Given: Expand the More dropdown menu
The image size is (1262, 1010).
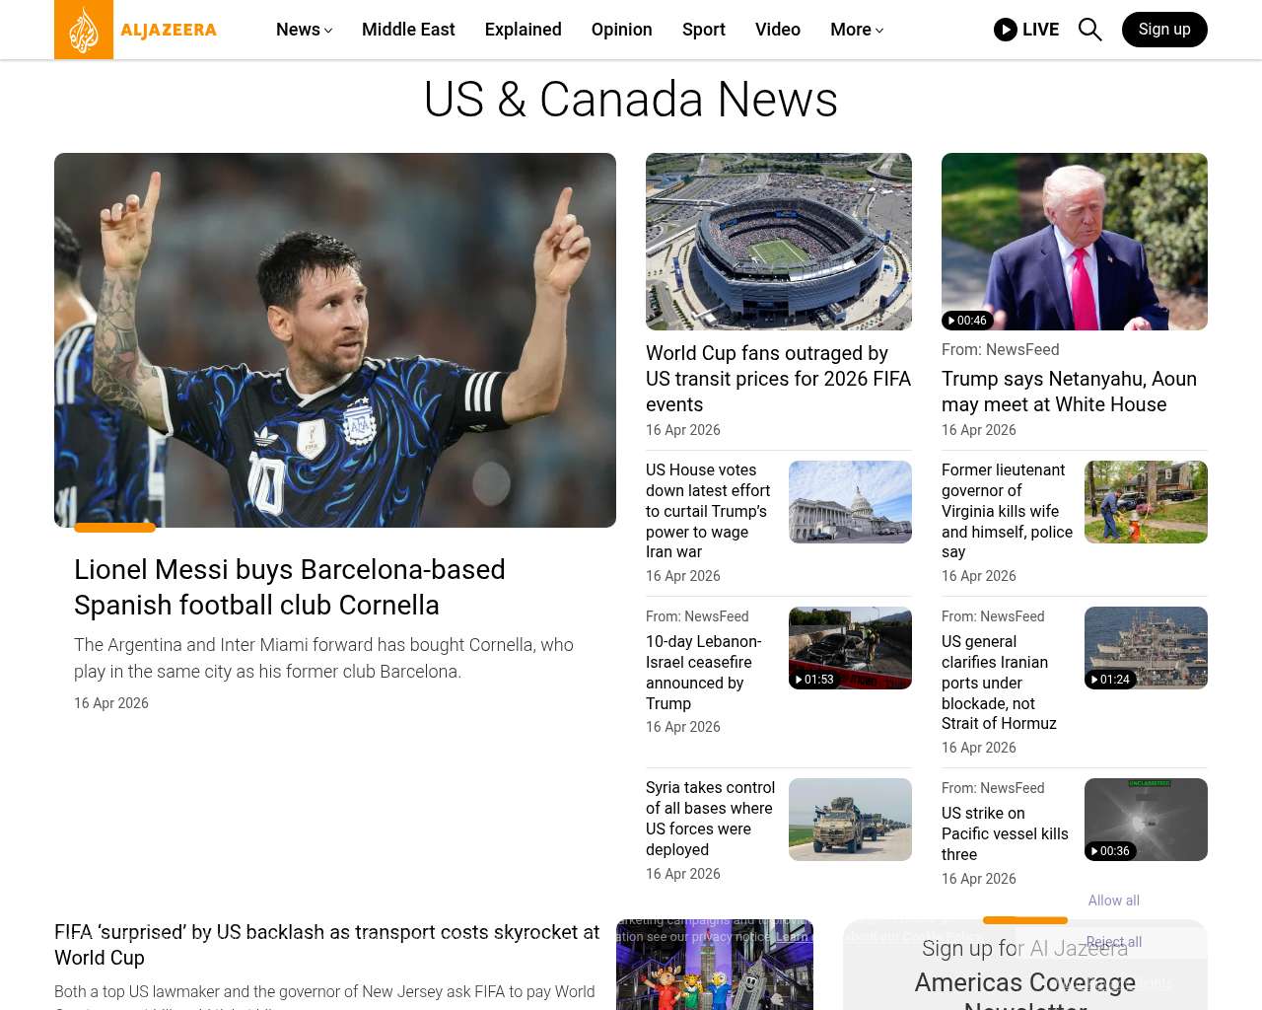Looking at the screenshot, I should click(856, 30).
